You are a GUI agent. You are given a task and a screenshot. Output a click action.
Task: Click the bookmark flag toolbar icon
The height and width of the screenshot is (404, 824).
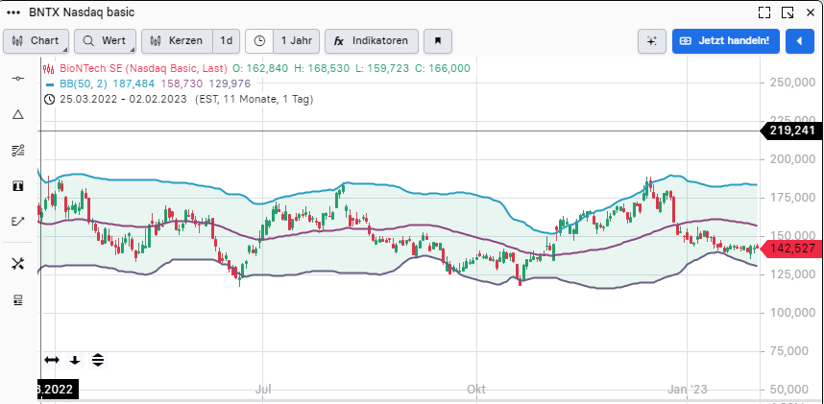coord(438,41)
